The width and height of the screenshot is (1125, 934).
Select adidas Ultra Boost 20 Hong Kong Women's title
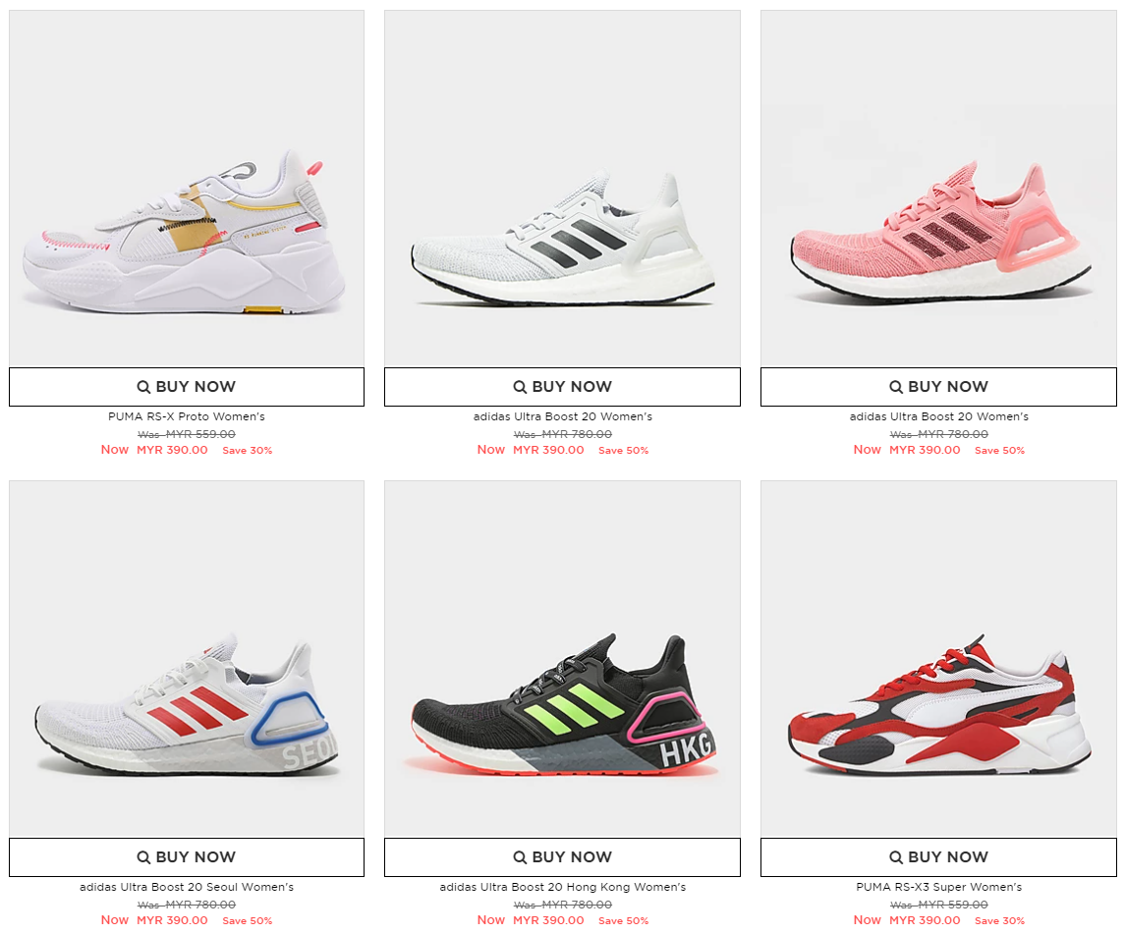coord(562,887)
